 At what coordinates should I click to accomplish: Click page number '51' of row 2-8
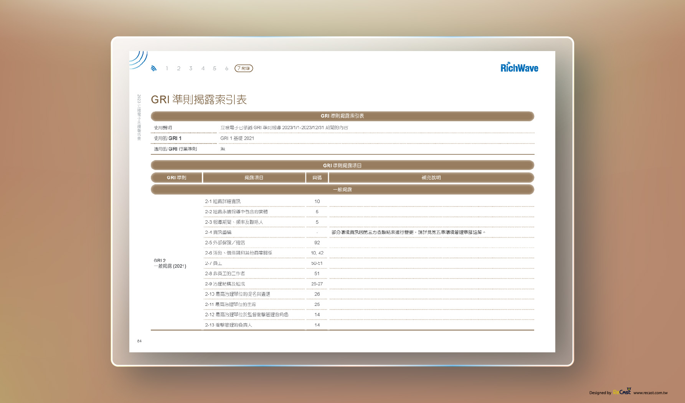click(317, 274)
